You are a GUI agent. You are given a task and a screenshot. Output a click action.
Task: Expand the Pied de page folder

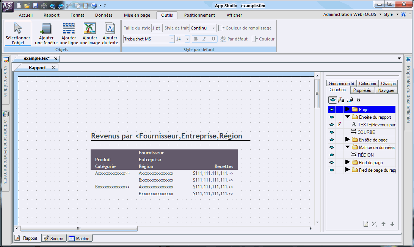tap(347, 162)
